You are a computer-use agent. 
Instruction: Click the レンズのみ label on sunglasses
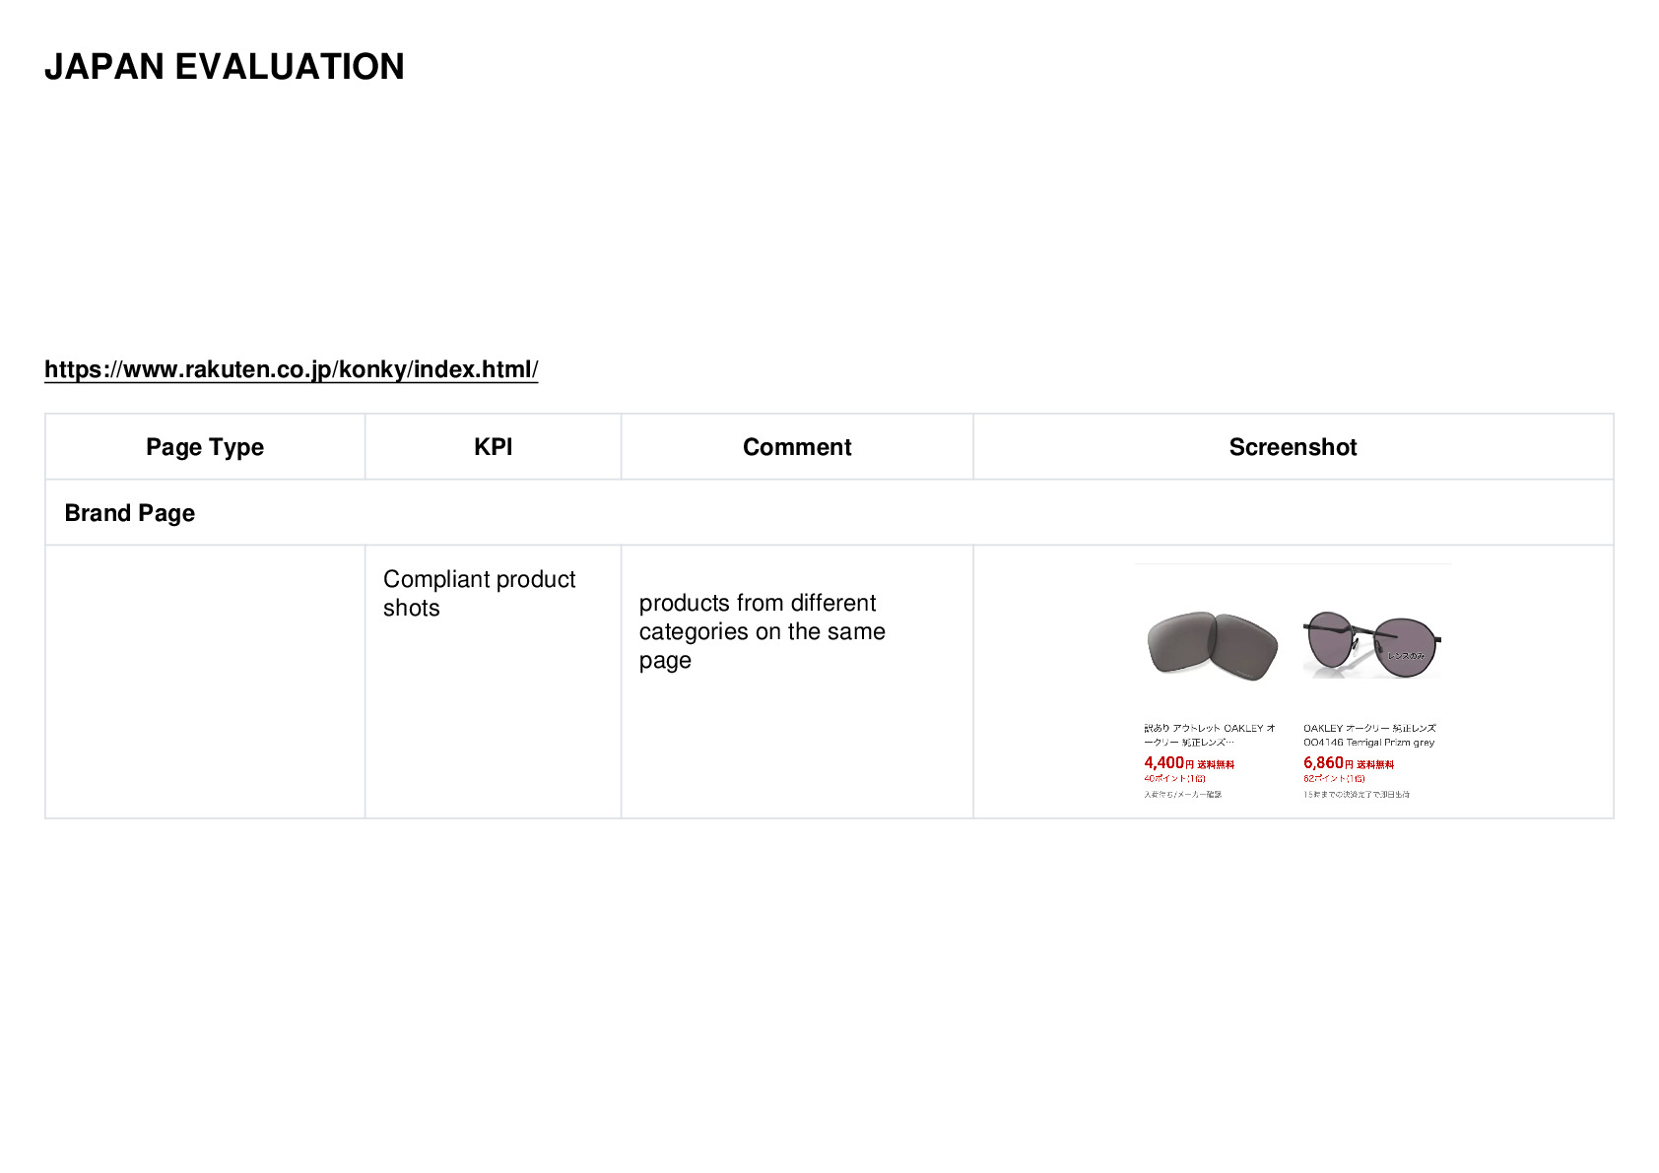coord(1406,656)
